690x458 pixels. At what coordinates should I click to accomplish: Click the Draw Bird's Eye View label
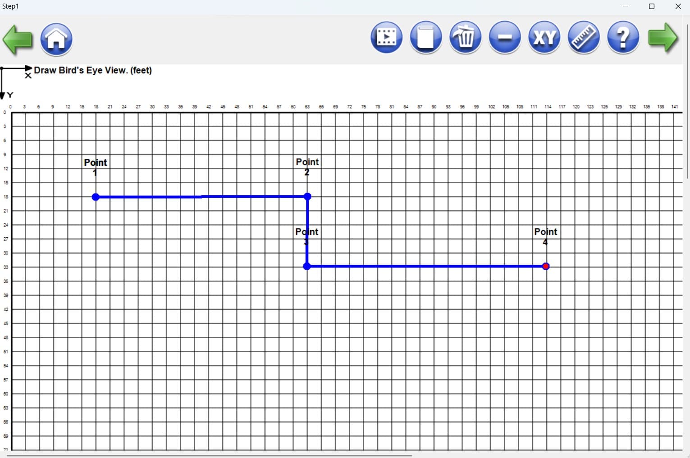(93, 70)
